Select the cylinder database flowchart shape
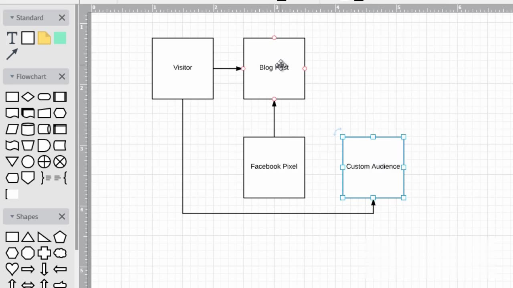Screen dimensions: 513x288 (28, 129)
